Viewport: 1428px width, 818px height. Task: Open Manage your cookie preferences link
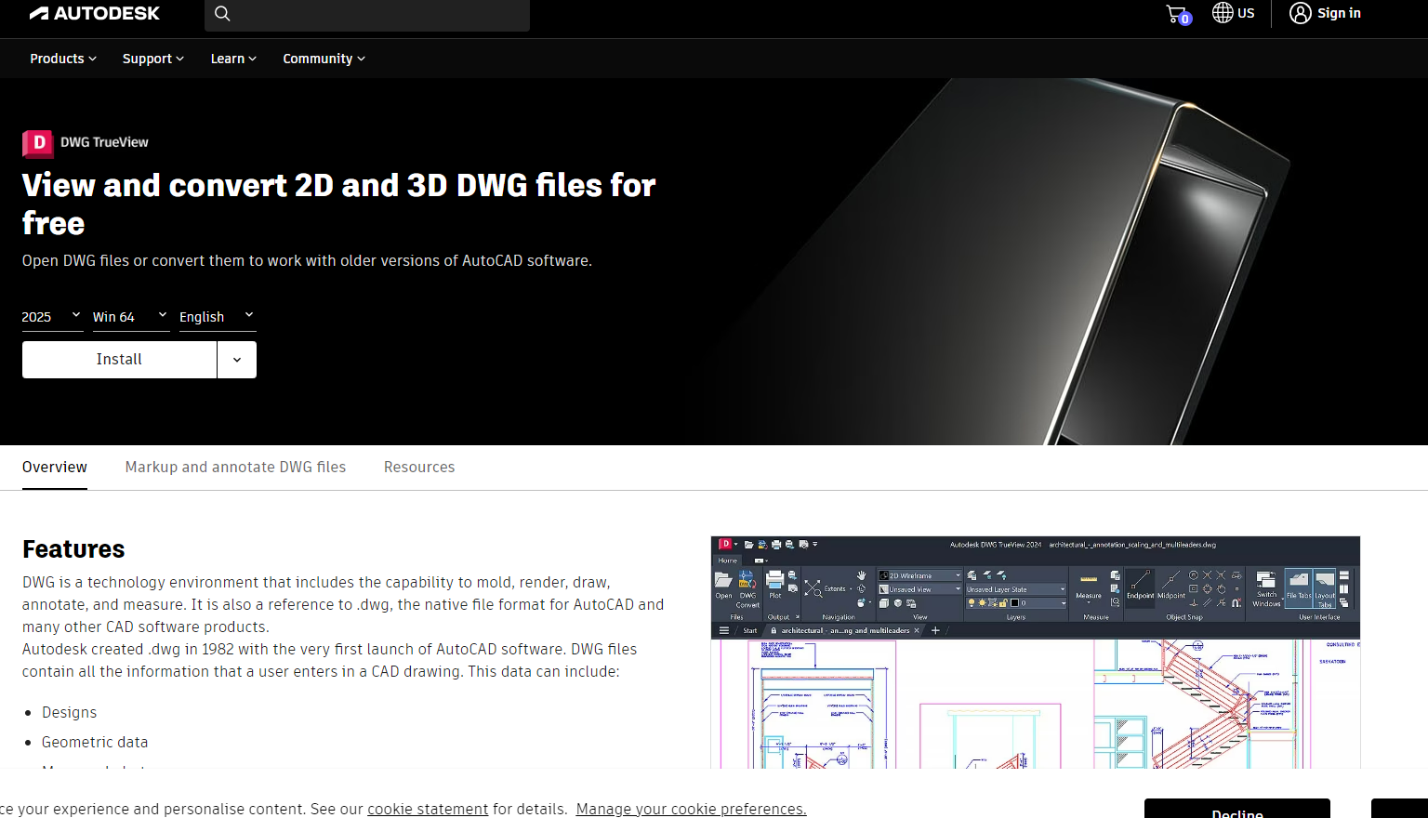click(691, 809)
